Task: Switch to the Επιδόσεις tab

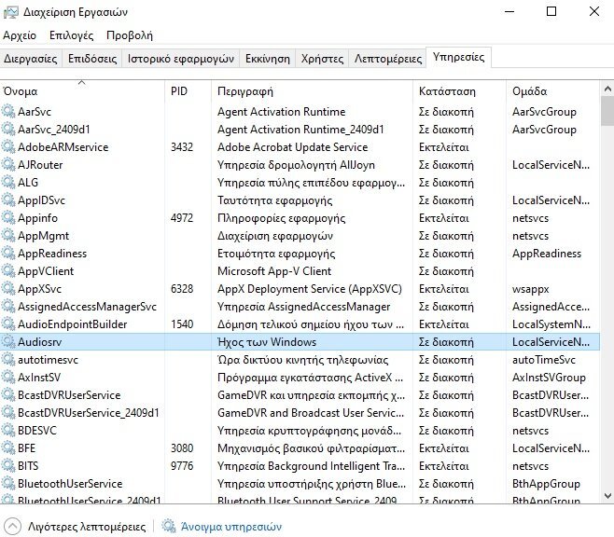Action: 92,58
